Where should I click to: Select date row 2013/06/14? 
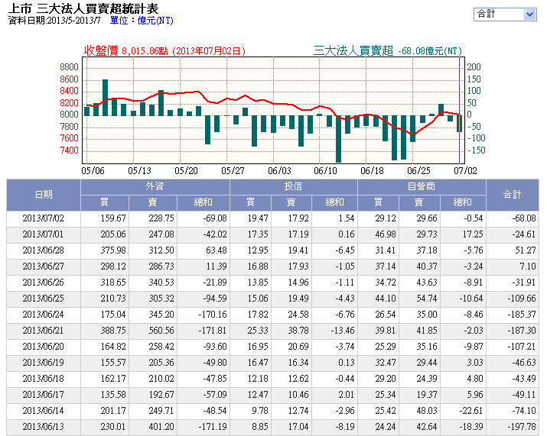[272, 411]
